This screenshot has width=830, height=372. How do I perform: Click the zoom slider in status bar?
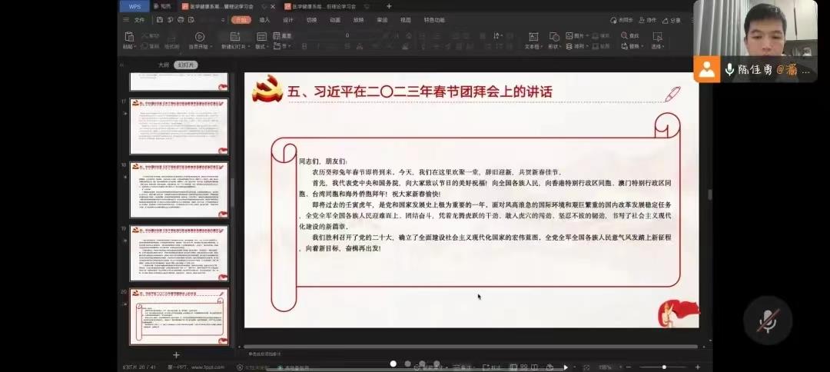662,367
